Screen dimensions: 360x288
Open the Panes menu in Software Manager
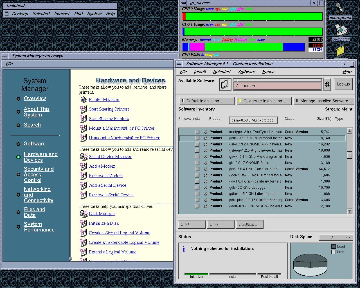pyautogui.click(x=268, y=72)
